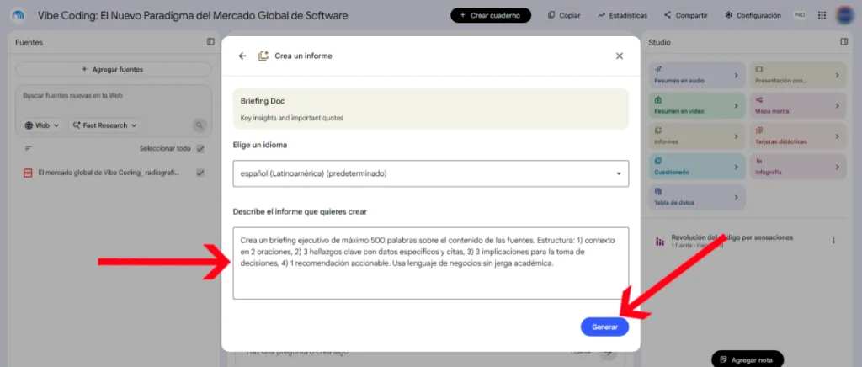Open the Fast Research dropdown
The image size is (862, 367).
104,125
